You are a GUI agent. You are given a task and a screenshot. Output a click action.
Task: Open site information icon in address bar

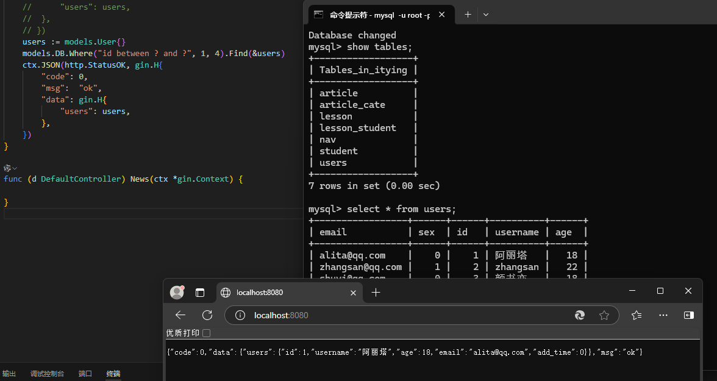(240, 315)
